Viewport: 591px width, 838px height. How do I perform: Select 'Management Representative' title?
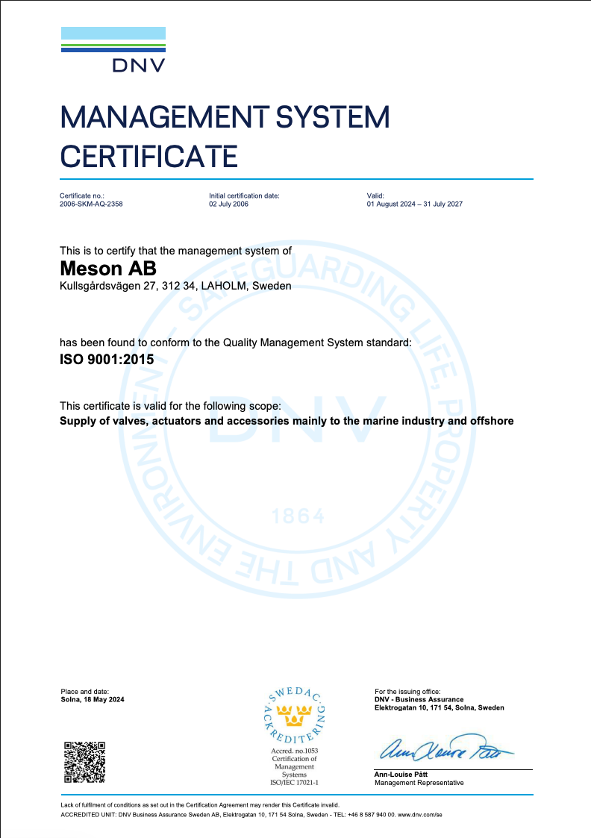tap(419, 783)
